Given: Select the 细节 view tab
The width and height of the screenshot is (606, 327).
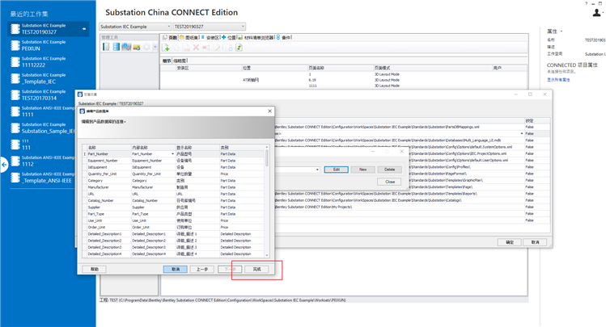Looking at the screenshot, I should (x=167, y=61).
